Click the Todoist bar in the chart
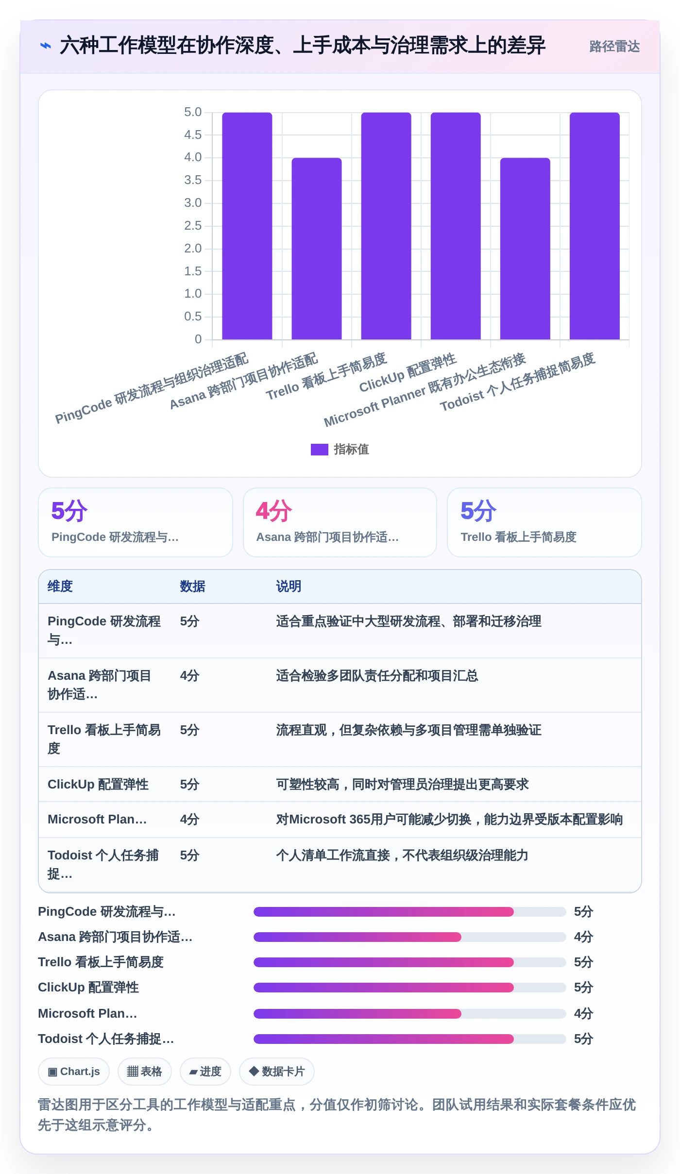This screenshot has width=680, height=1174. (595, 226)
